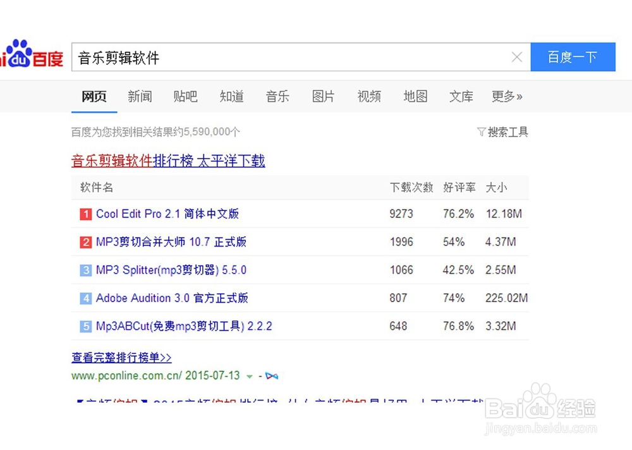632x450 pixels.
Task: Click the rating value 74%
Action: click(x=453, y=298)
